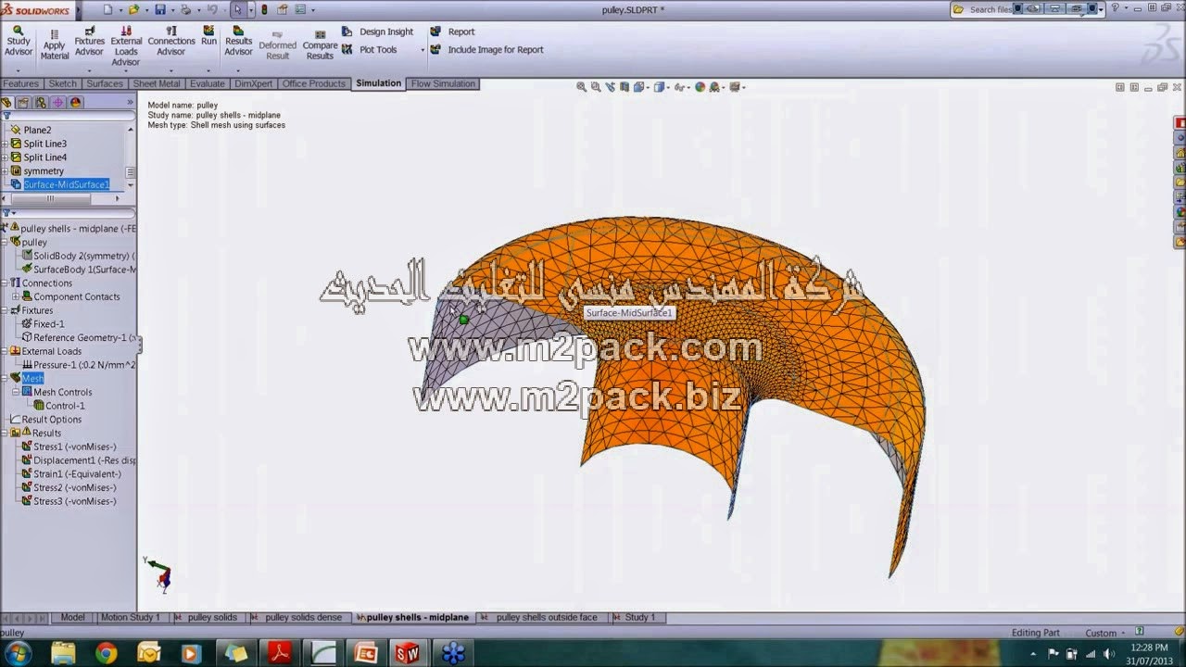Open the Motion Study 1 tab

131,617
